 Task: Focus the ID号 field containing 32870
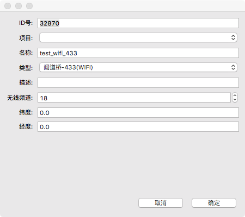tap(138, 23)
